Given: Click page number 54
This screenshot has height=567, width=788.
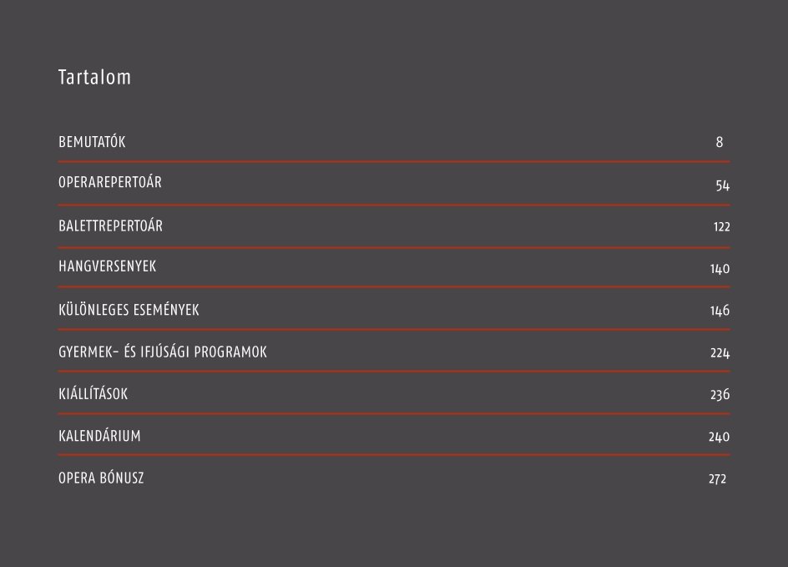Looking at the screenshot, I should click(723, 185).
